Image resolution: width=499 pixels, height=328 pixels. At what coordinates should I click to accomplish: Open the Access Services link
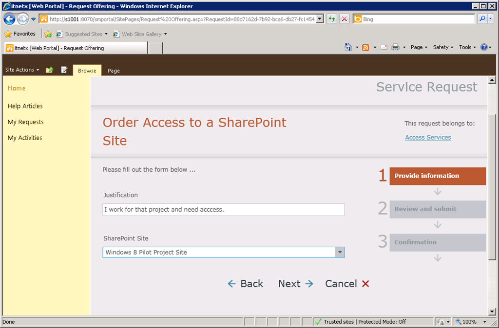pyautogui.click(x=428, y=137)
